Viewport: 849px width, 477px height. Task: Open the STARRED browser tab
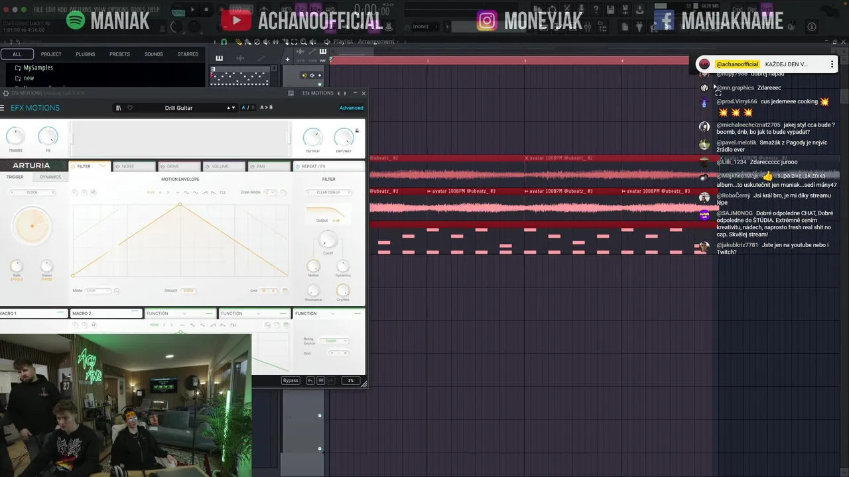(188, 54)
